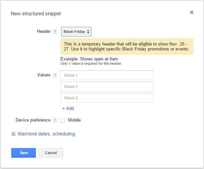Click the Device preference label
The image size is (204, 169).
[33, 120]
